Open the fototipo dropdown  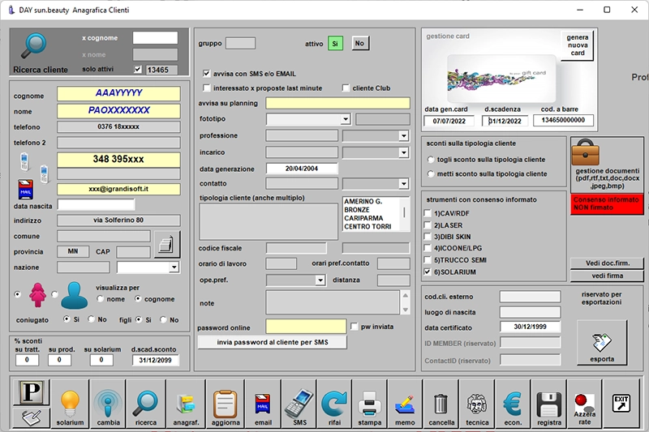click(346, 119)
